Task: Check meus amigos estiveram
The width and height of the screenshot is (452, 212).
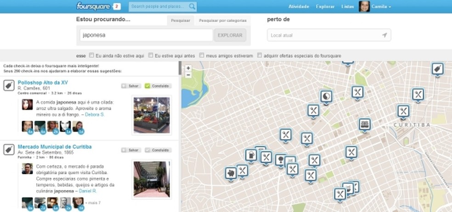Action: (202, 55)
